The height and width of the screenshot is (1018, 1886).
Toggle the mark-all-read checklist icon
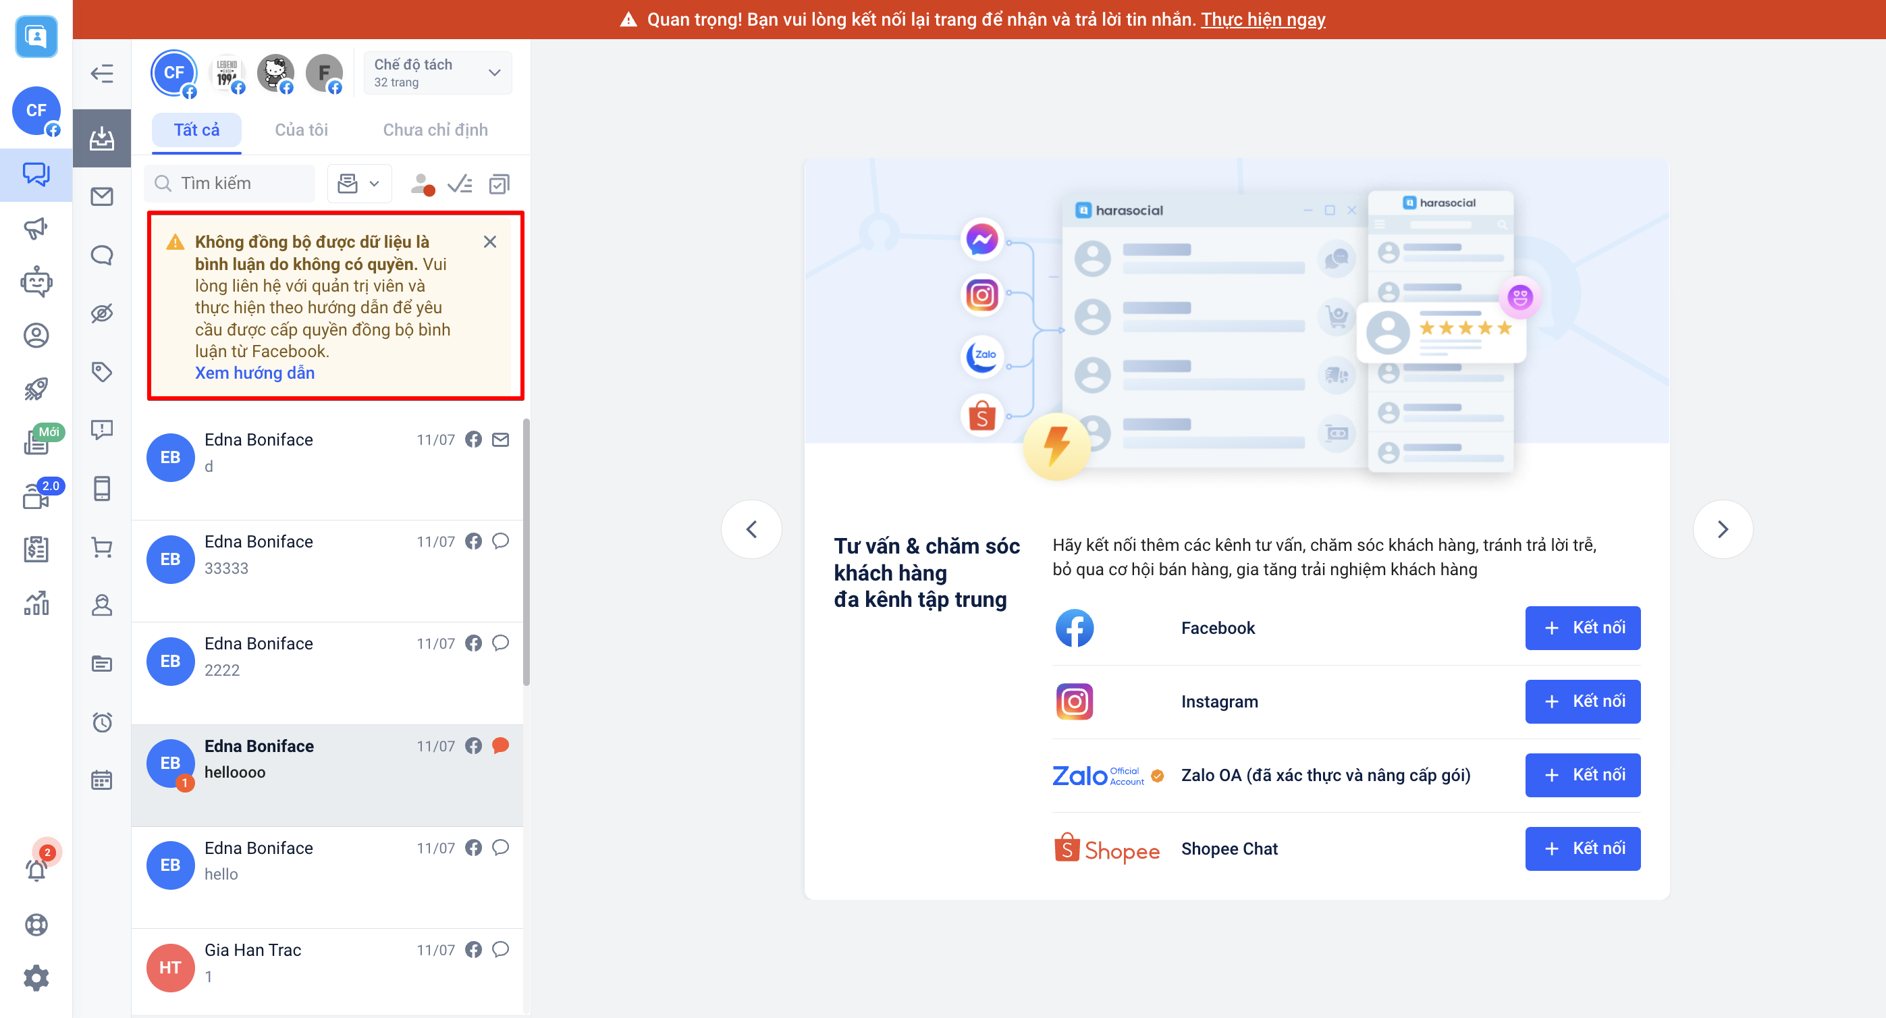460,184
